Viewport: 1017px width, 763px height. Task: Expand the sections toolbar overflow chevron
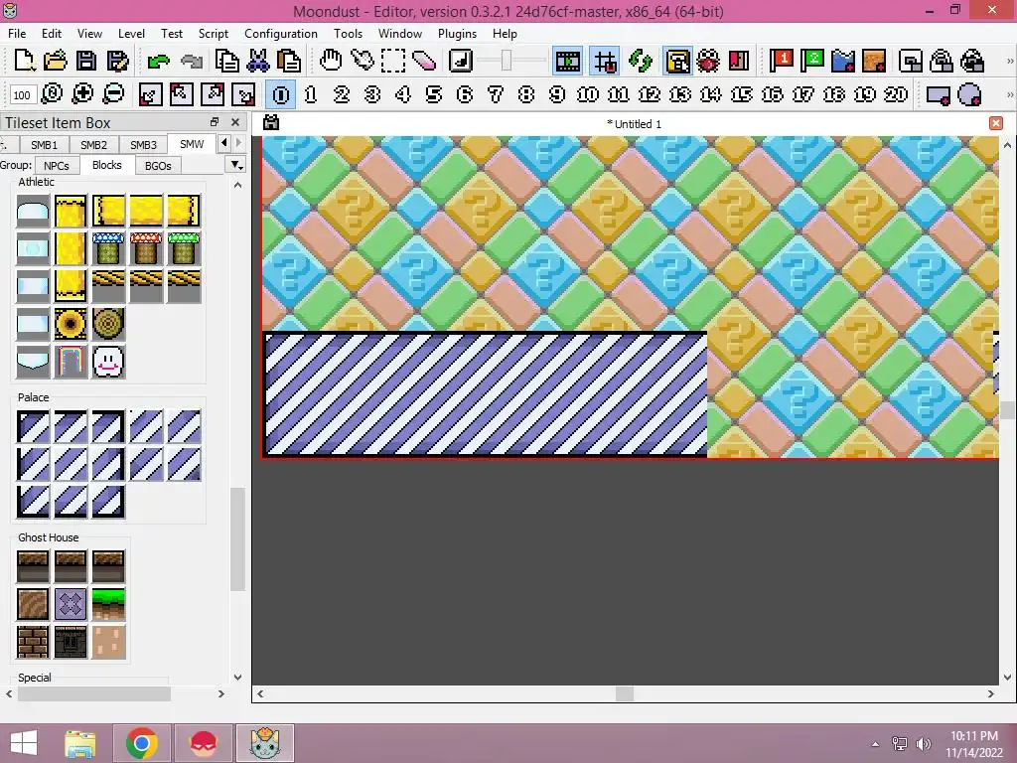1009,94
